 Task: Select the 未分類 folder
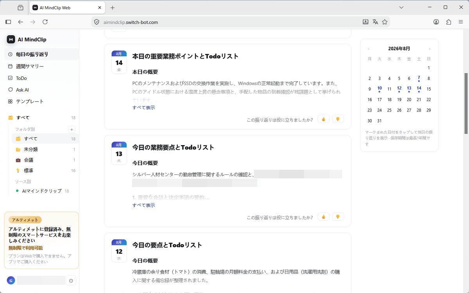pyautogui.click(x=45, y=149)
